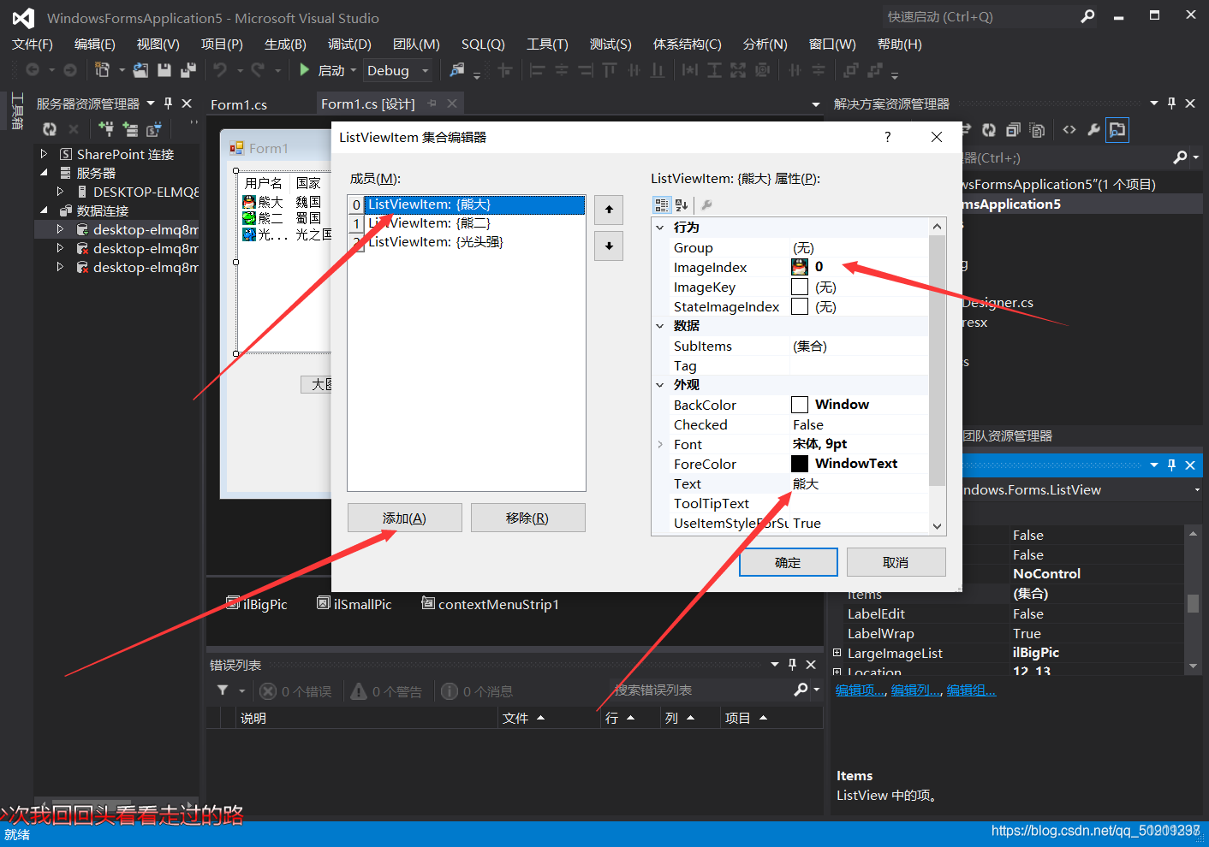Collapse the 行为 property category
This screenshot has width=1209, height=847.
[x=660, y=228]
